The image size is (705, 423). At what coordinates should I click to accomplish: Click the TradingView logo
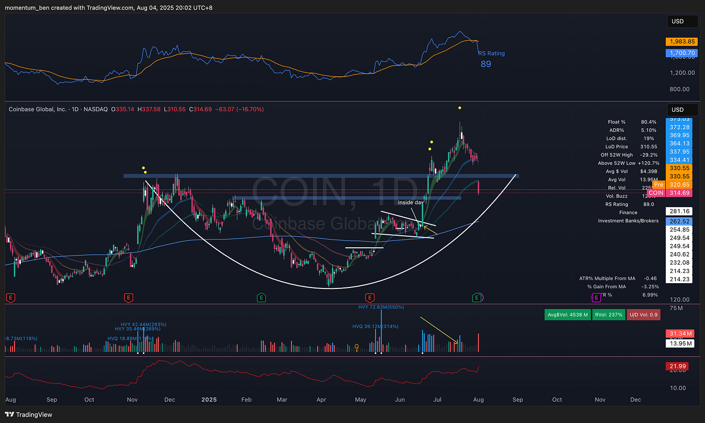29,415
